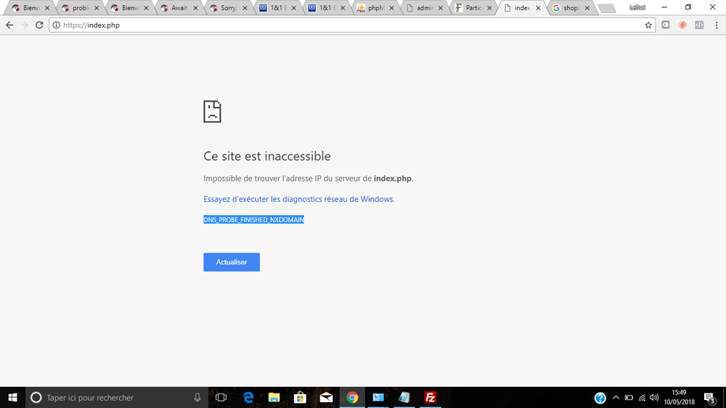Open the taskbar app beside Chrome
Image resolution: width=726 pixels, height=408 pixels.
tap(378, 397)
